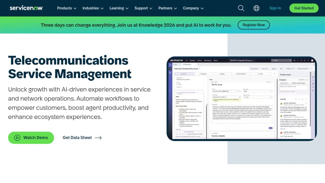Click the Get Started button

pyautogui.click(x=304, y=8)
